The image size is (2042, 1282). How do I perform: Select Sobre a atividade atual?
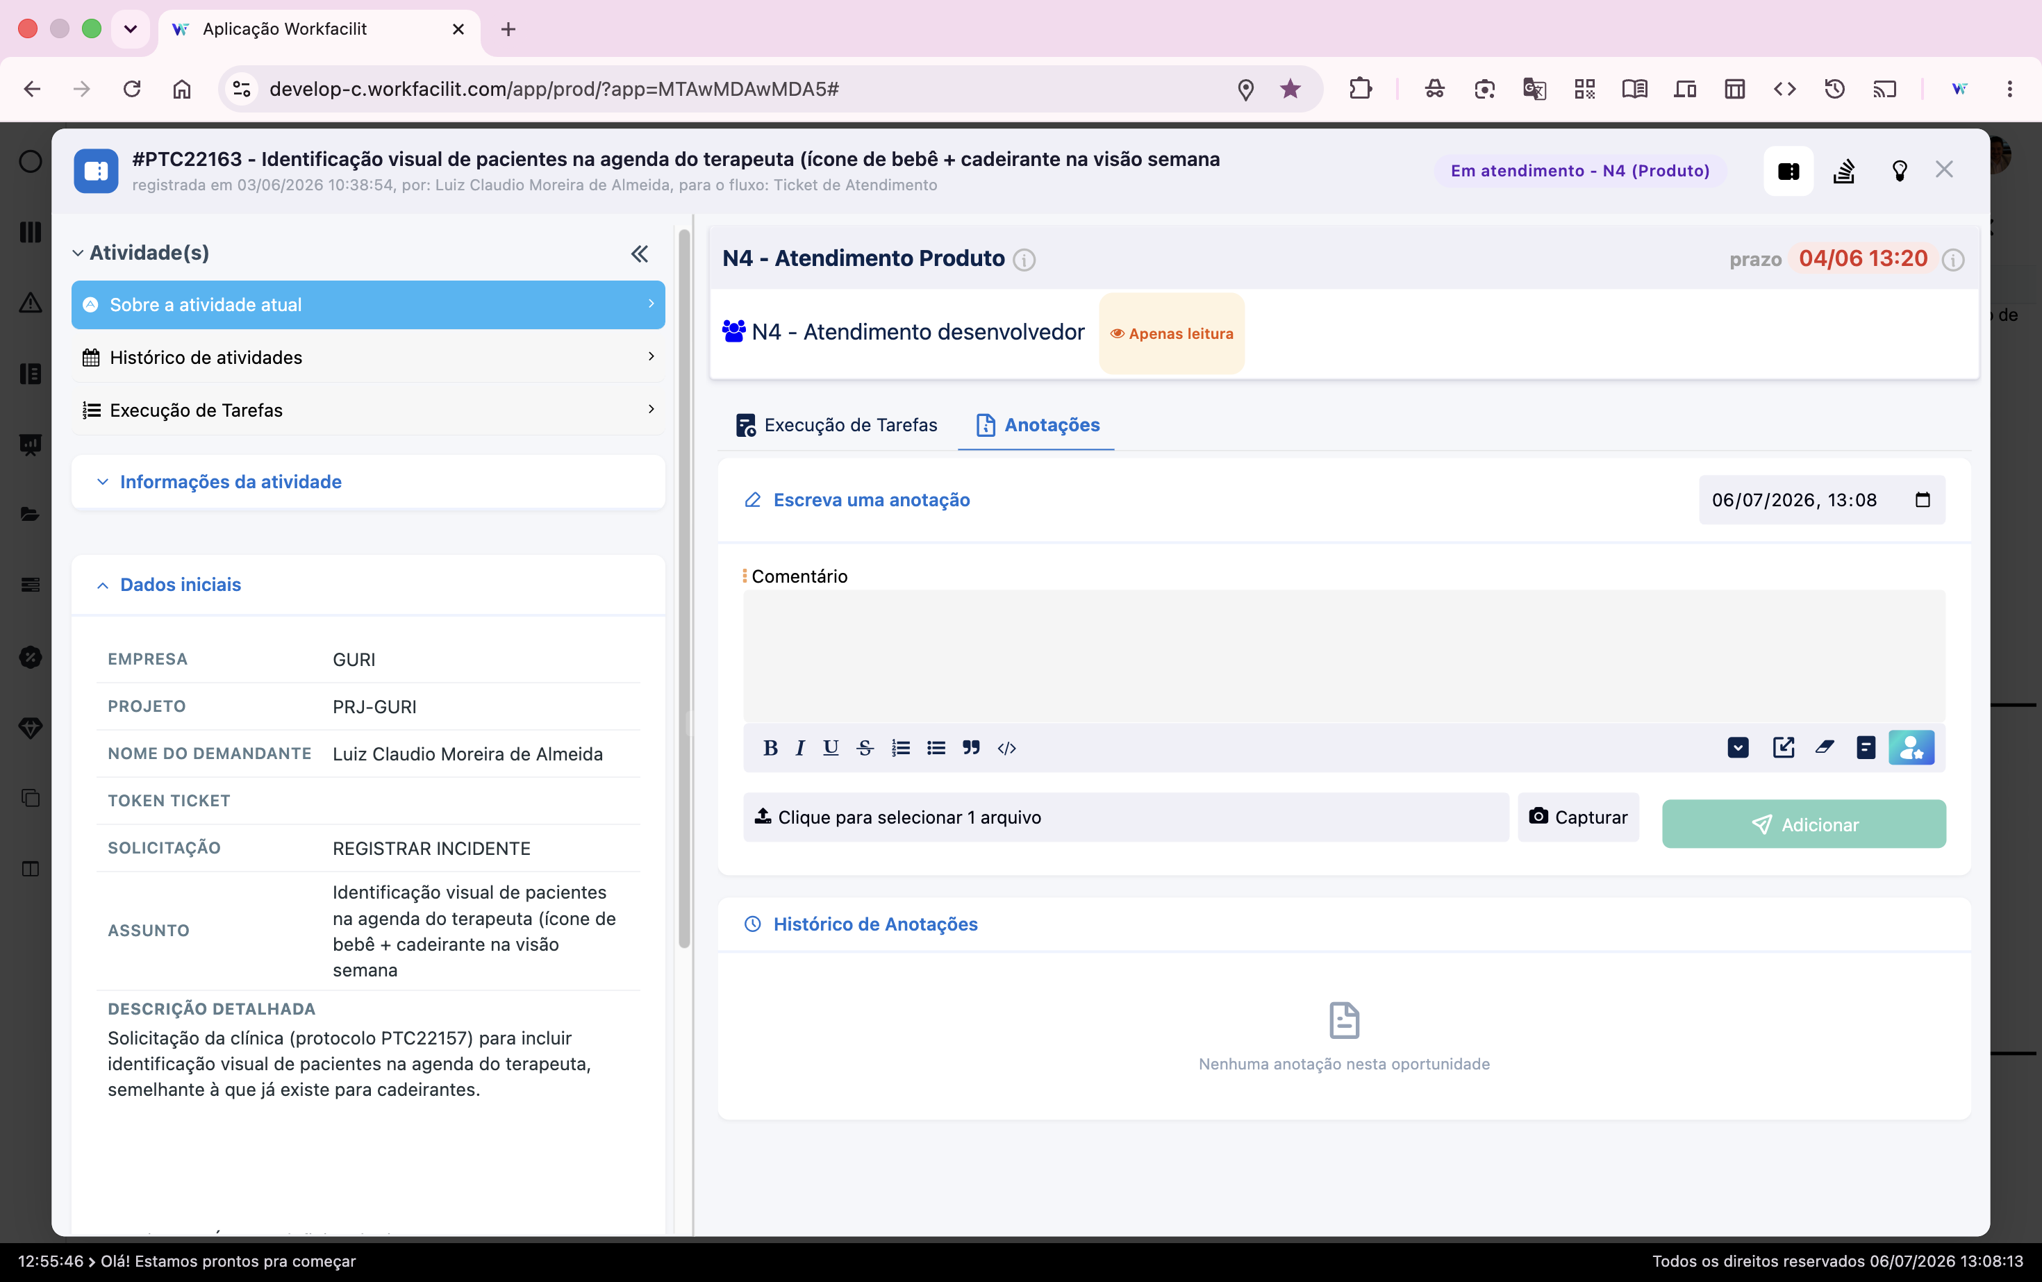pyautogui.click(x=368, y=306)
